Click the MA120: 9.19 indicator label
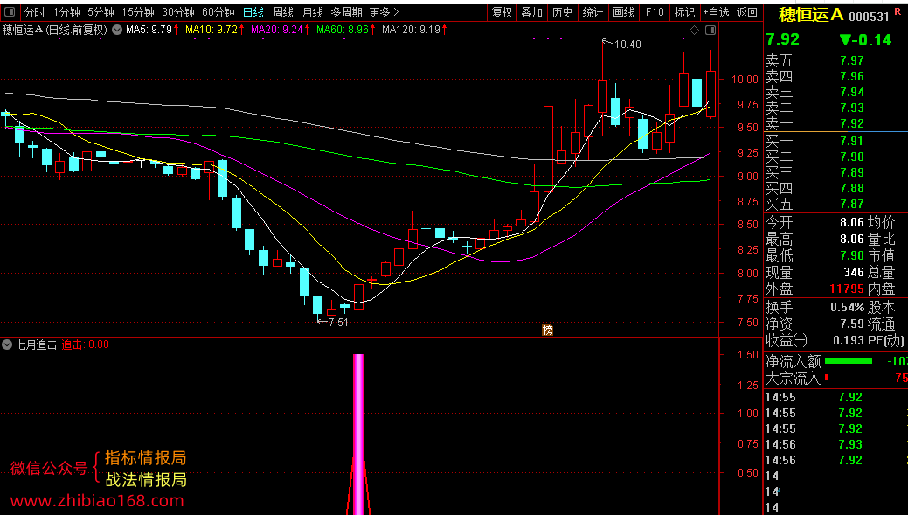The image size is (908, 515). pyautogui.click(x=412, y=30)
